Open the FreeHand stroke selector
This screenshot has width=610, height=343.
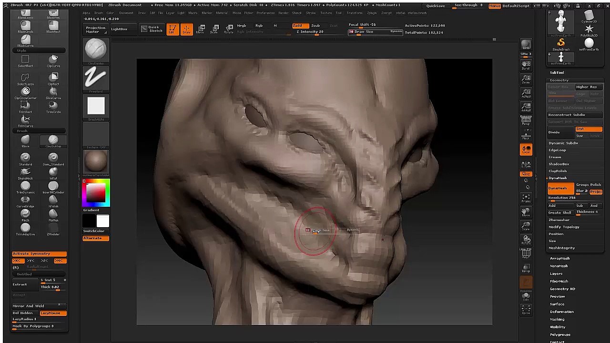click(96, 79)
